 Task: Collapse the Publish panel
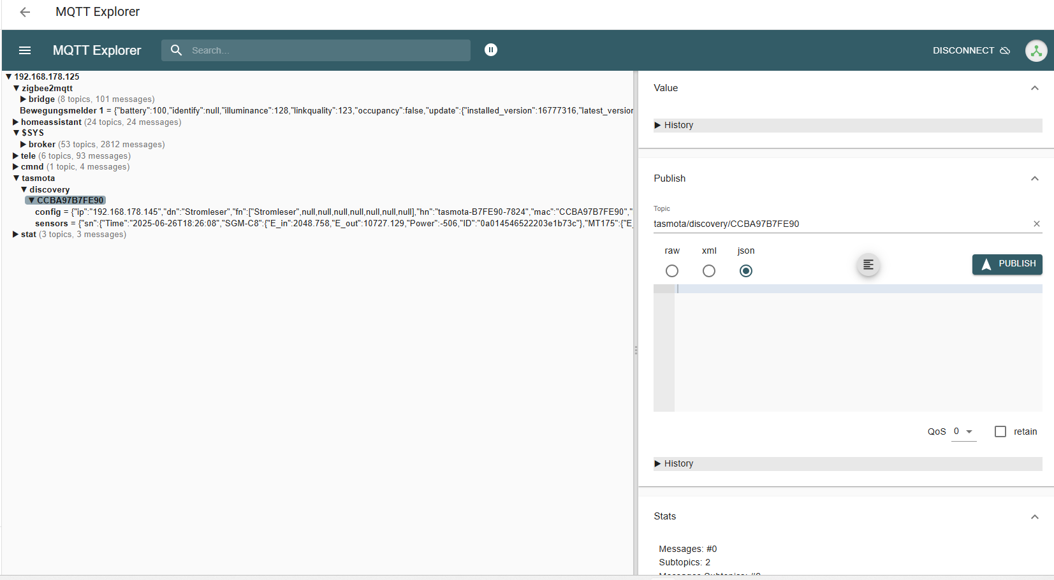[x=1035, y=178]
